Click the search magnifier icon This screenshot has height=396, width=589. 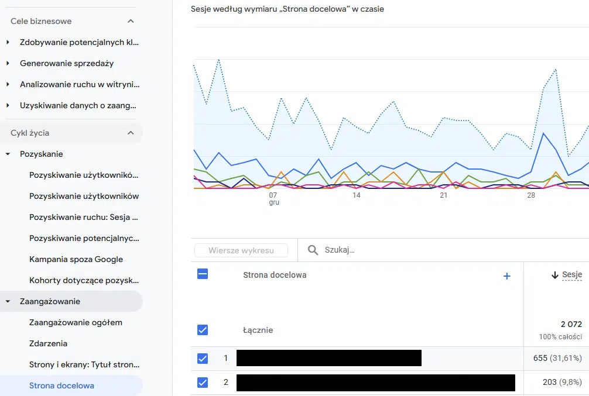[x=313, y=250]
